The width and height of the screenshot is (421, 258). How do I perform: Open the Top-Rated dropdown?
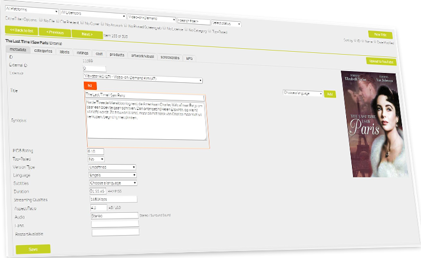(x=96, y=159)
